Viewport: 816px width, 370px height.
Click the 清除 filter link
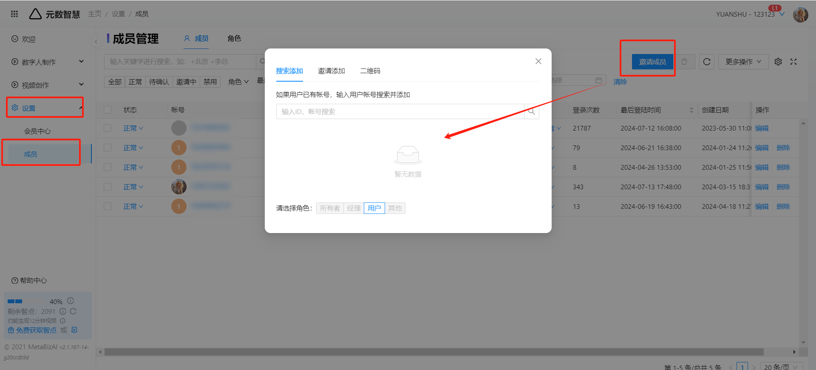[620, 82]
